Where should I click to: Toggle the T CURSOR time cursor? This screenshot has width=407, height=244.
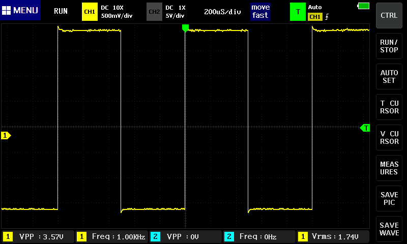click(389, 107)
